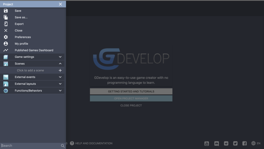264x149 pixels.
Task: Expand Game settings chevron
Action: point(60,57)
